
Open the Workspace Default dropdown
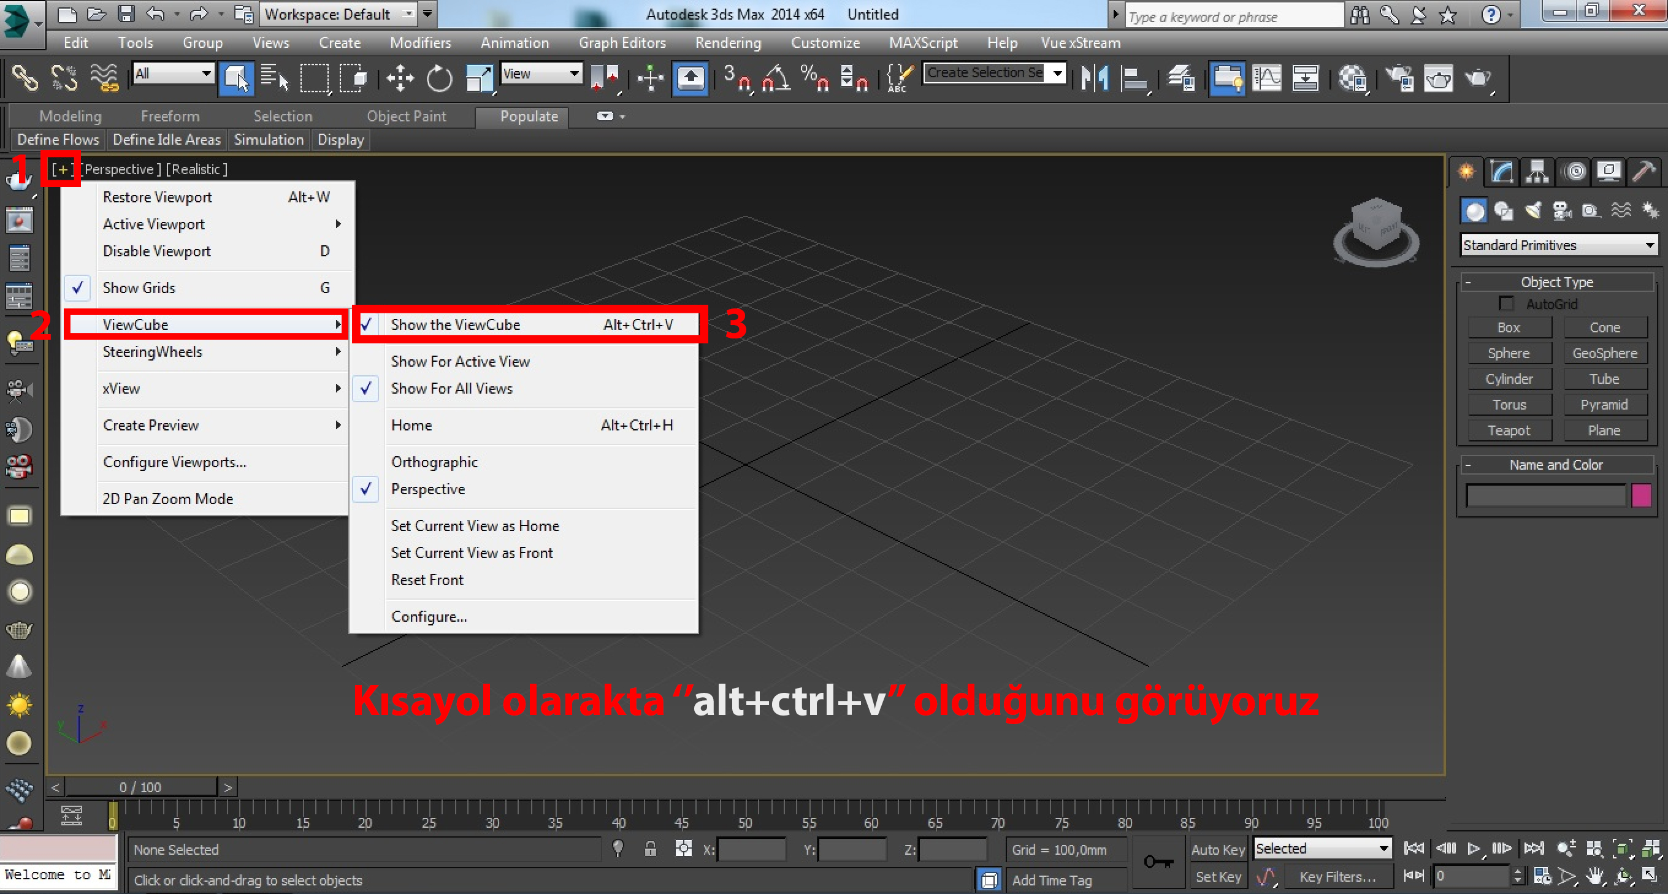click(x=408, y=13)
